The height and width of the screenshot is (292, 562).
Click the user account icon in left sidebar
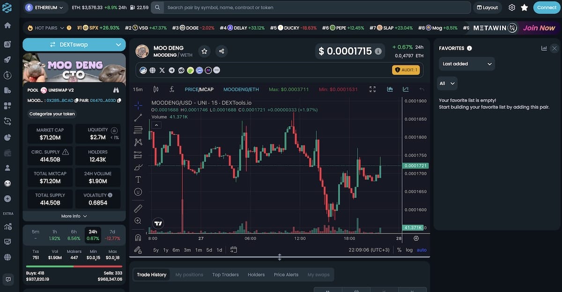tap(7, 168)
